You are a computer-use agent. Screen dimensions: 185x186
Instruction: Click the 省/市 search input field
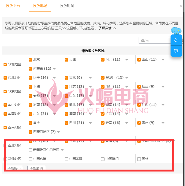pyautogui.click(x=154, y=41)
